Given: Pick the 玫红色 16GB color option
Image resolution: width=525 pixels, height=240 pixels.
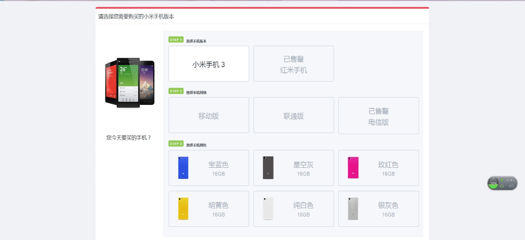Looking at the screenshot, I should 379,168.
